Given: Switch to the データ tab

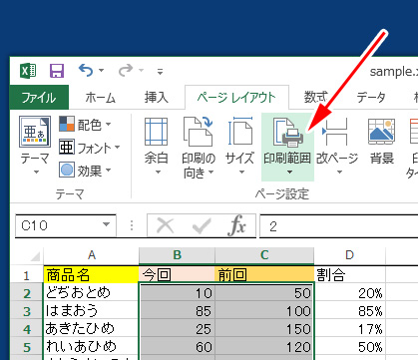Looking at the screenshot, I should 371,98.
